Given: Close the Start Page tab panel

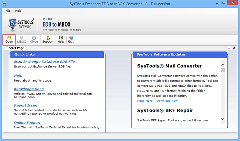Looking at the screenshot, I should 234,48.
